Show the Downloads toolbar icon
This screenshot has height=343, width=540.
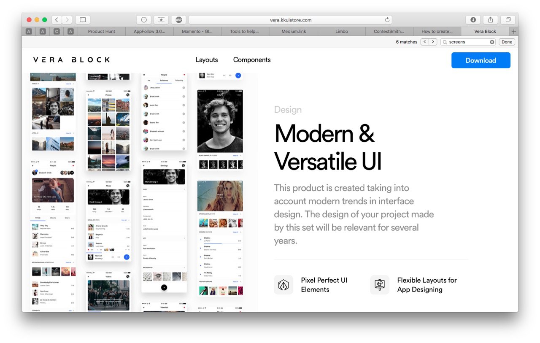click(x=473, y=20)
